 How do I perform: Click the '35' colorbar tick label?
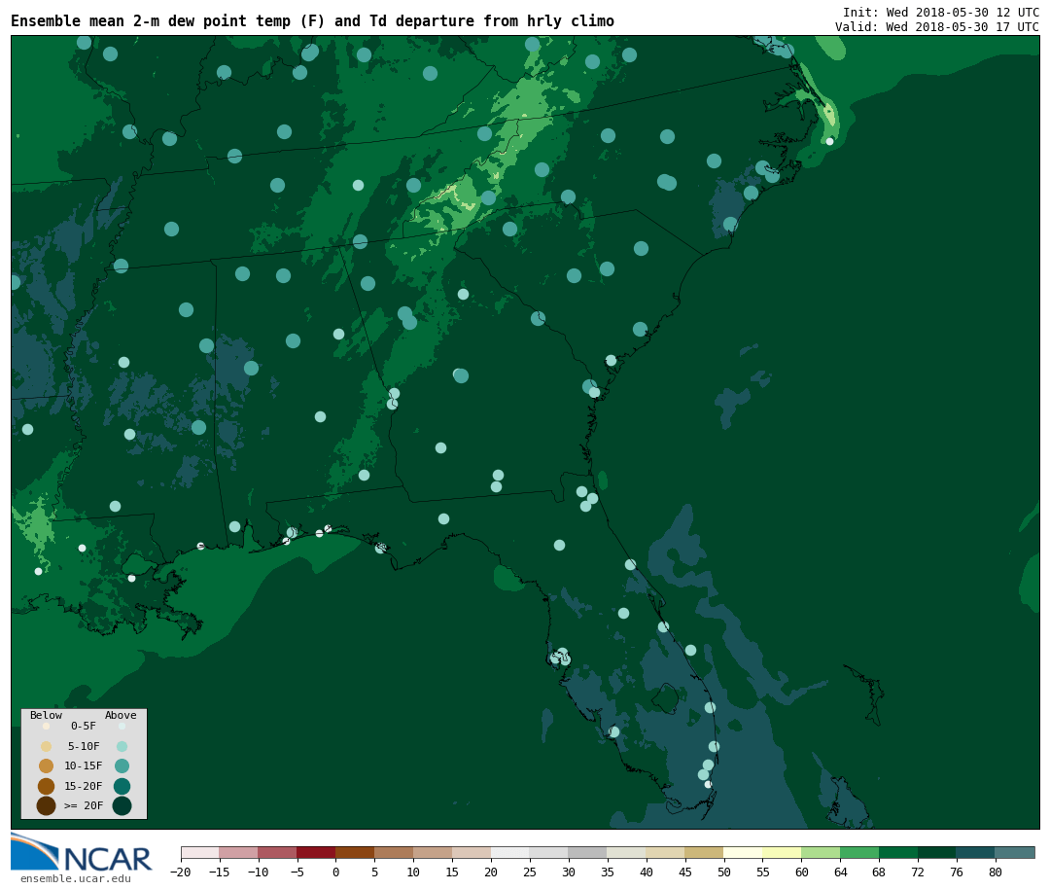pos(608,872)
